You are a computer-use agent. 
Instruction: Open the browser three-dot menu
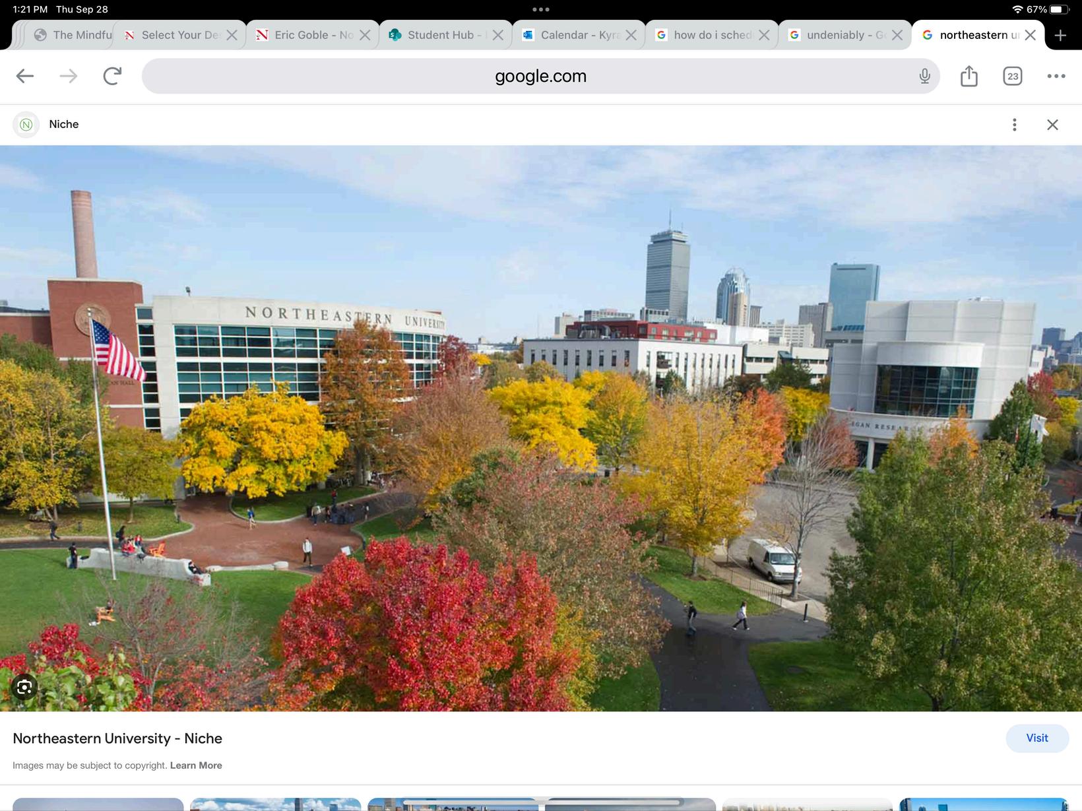click(1056, 76)
